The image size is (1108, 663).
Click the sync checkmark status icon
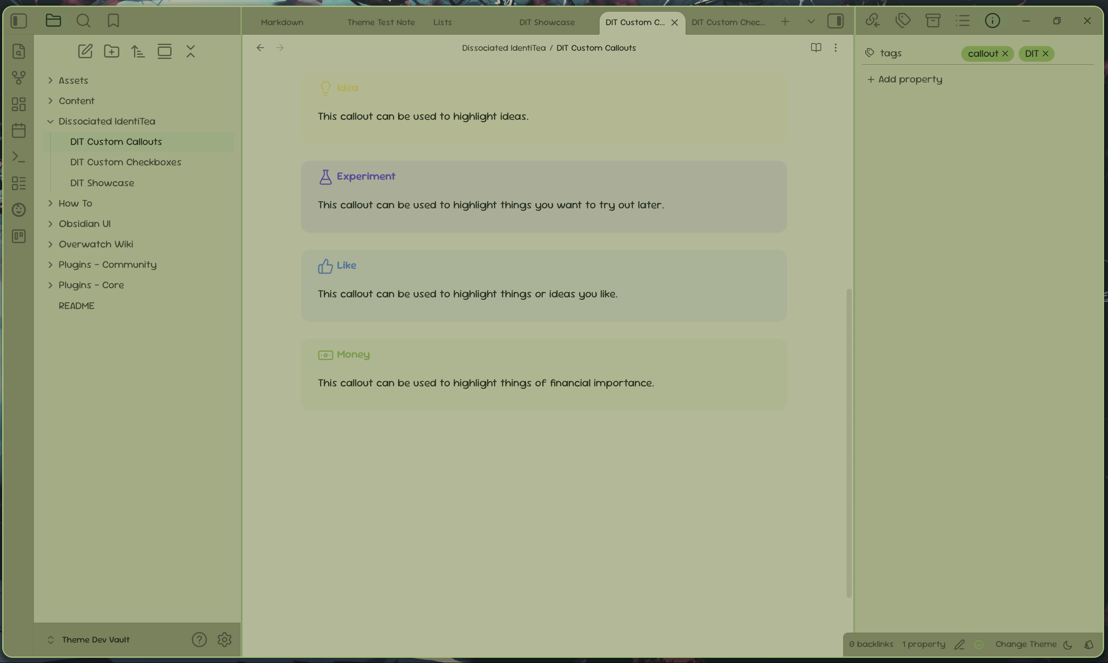pos(979,645)
